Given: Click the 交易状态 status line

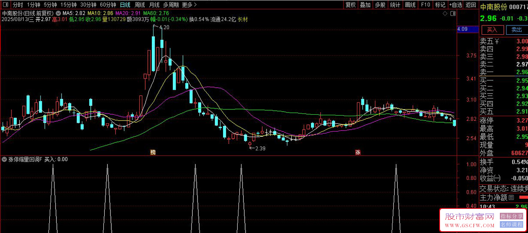Looking at the screenshot, I should click(x=504, y=188).
